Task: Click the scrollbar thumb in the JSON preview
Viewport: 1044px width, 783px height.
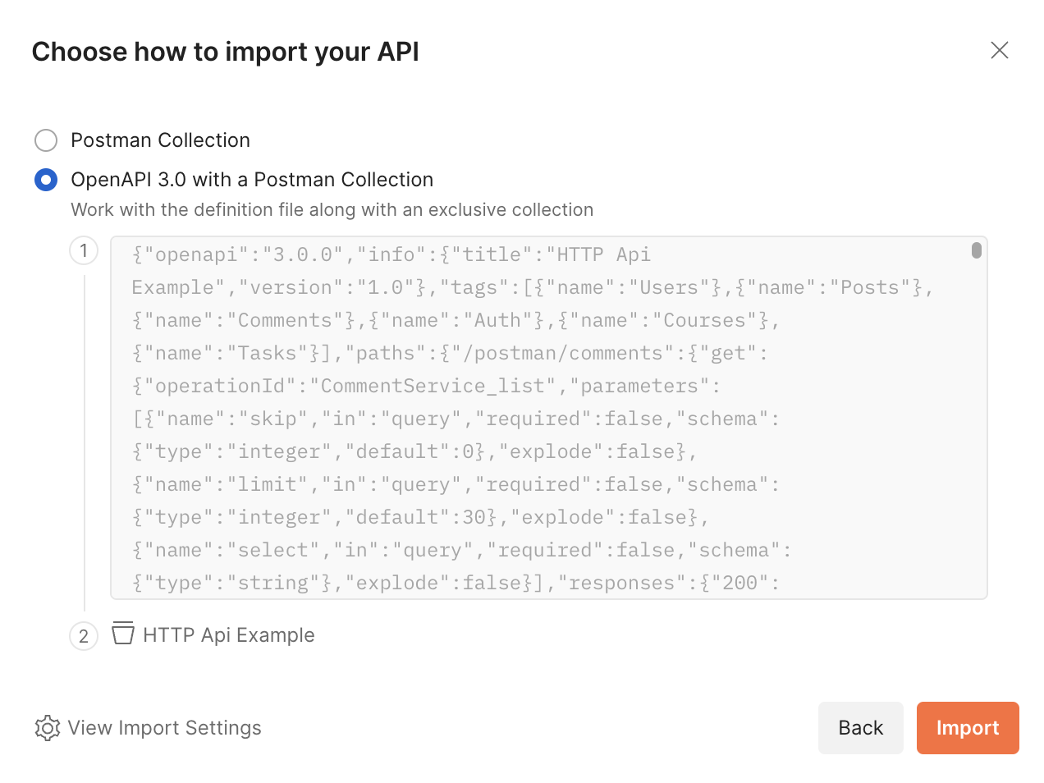Action: 977,250
